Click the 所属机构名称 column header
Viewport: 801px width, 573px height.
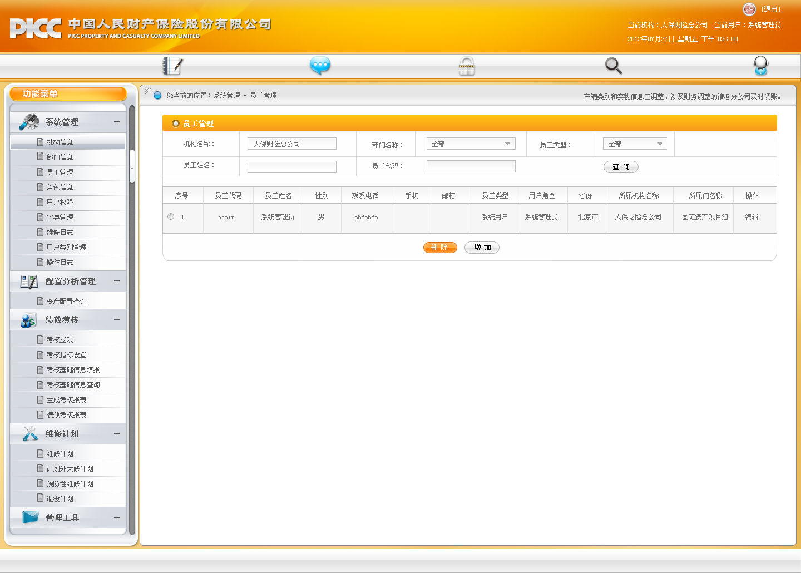[x=639, y=196]
